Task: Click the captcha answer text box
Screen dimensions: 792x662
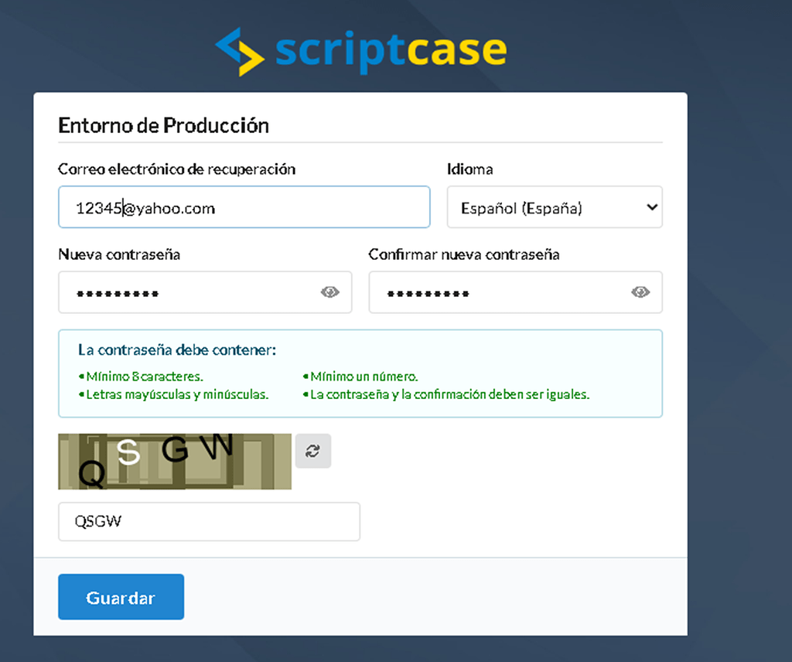Action: (209, 521)
